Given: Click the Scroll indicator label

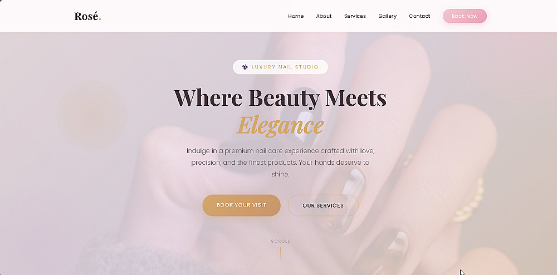Looking at the screenshot, I should pyautogui.click(x=280, y=241).
